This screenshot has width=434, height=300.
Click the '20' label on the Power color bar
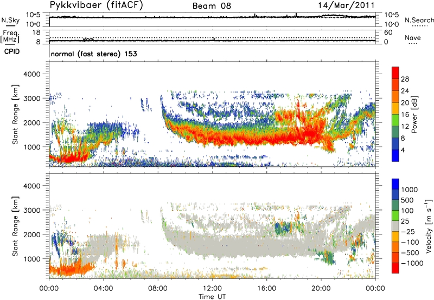click(x=405, y=103)
